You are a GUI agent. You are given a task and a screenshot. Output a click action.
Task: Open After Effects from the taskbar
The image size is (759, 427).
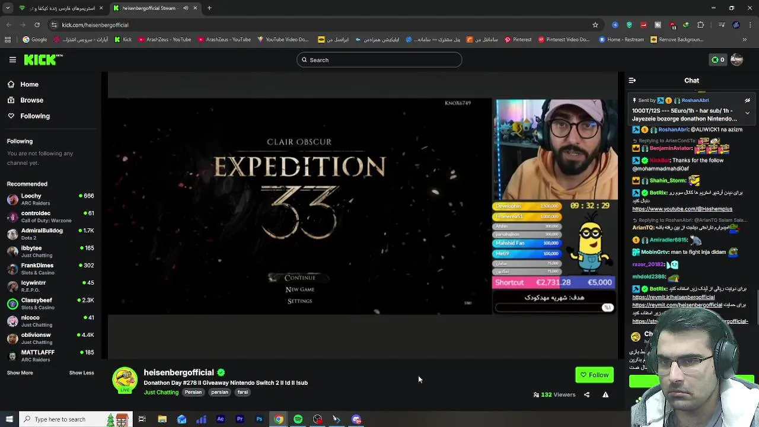click(220, 419)
